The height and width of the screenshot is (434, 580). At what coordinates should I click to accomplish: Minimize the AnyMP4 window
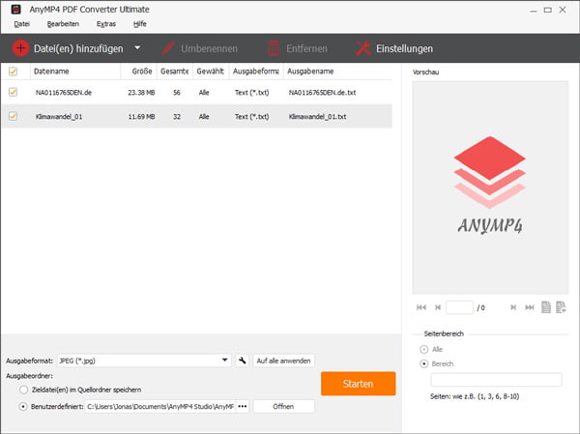(533, 10)
